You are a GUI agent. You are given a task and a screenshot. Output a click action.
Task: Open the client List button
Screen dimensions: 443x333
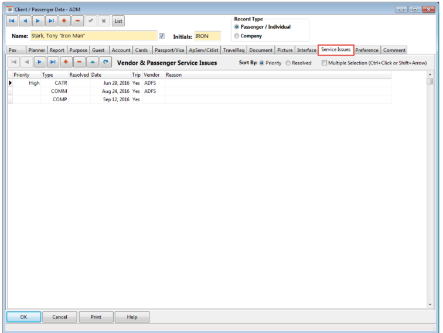118,21
